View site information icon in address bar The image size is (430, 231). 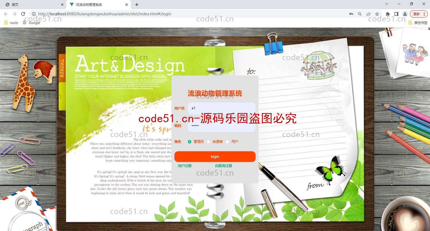(34, 14)
